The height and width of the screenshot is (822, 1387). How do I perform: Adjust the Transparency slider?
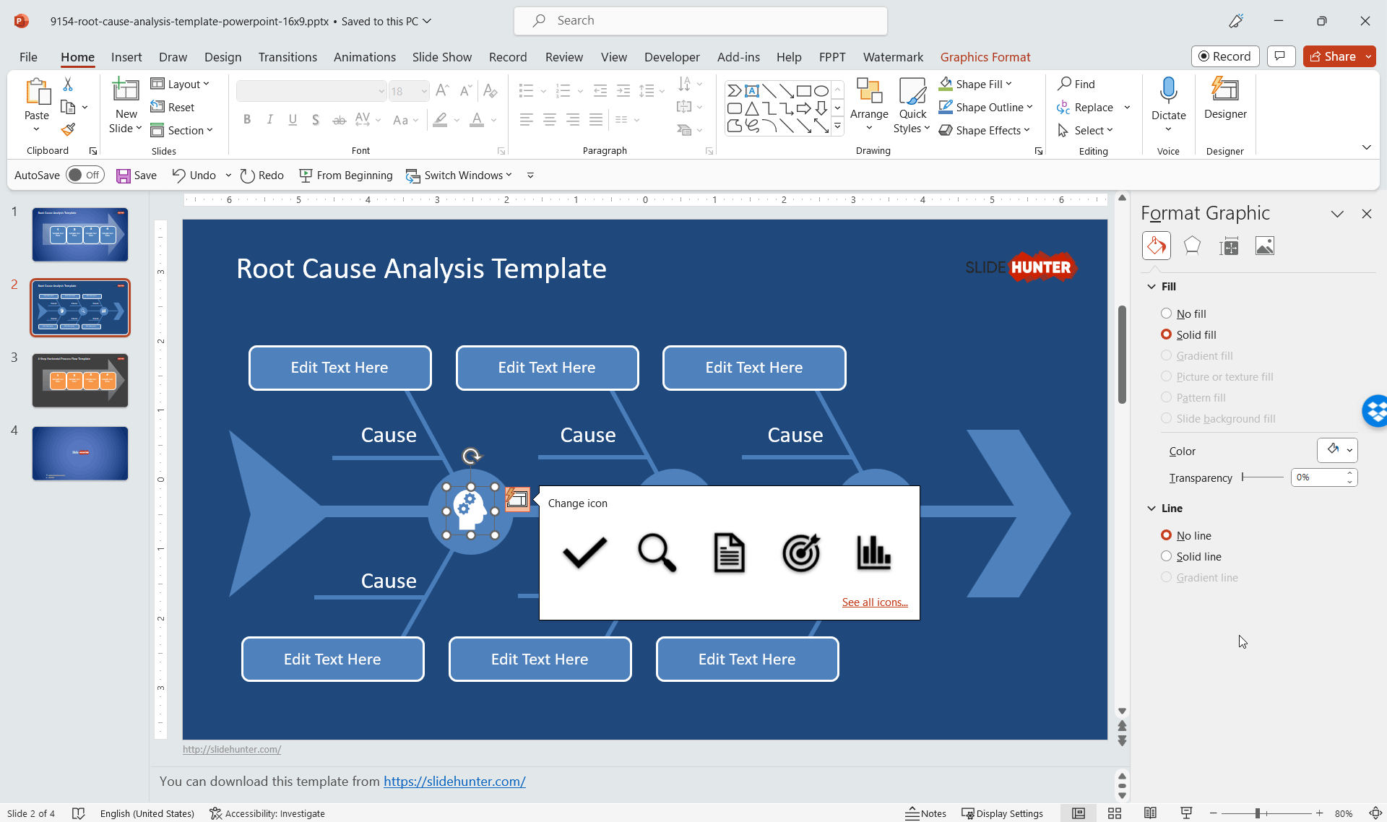(1262, 477)
